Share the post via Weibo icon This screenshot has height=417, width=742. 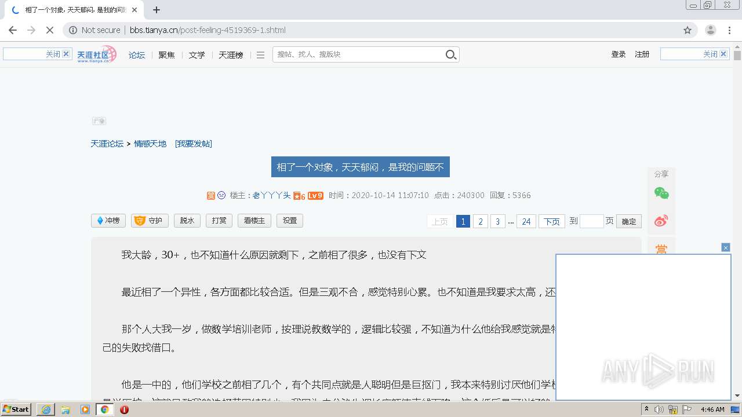(661, 221)
